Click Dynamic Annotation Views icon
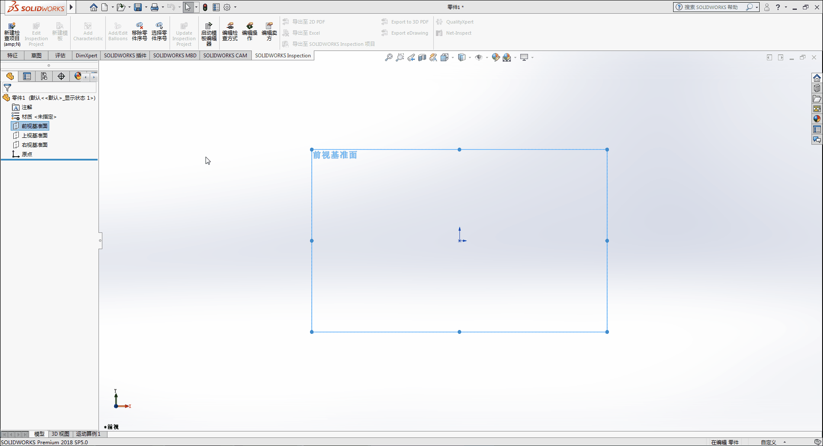823x446 pixels. (433, 57)
